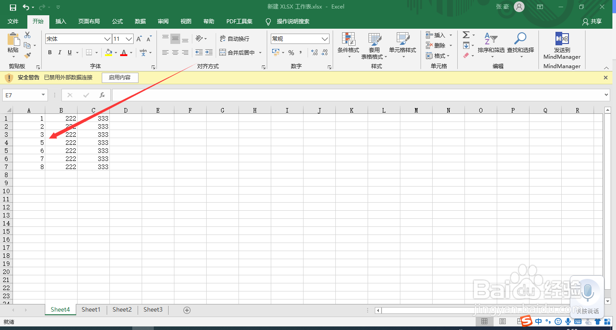Image resolution: width=616 pixels, height=330 pixels.
Task: Click the 启用内容 (Enable Content) button
Action: [120, 78]
